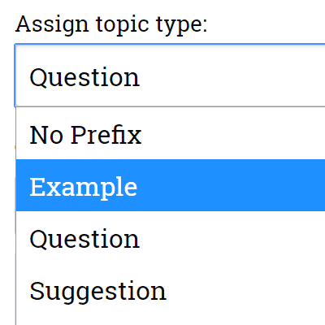Click the blue highlighted Example row
The height and width of the screenshot is (325, 325).
pyautogui.click(x=171, y=185)
